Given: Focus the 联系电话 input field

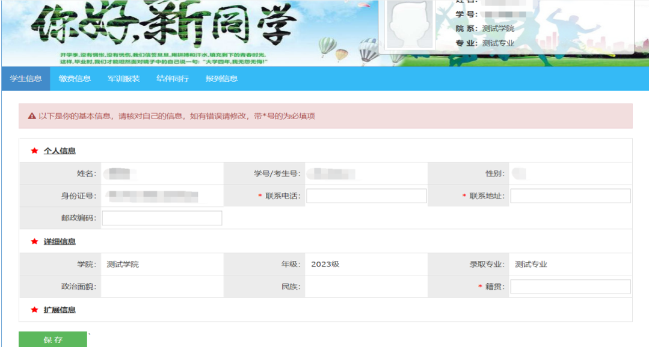Looking at the screenshot, I should click(x=366, y=196).
